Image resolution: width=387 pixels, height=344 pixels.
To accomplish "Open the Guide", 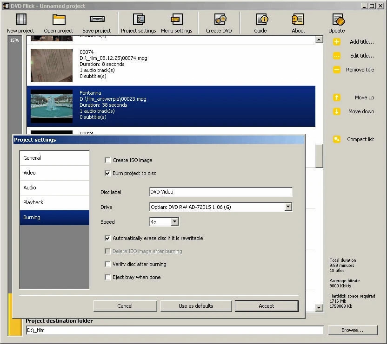I will [260, 22].
